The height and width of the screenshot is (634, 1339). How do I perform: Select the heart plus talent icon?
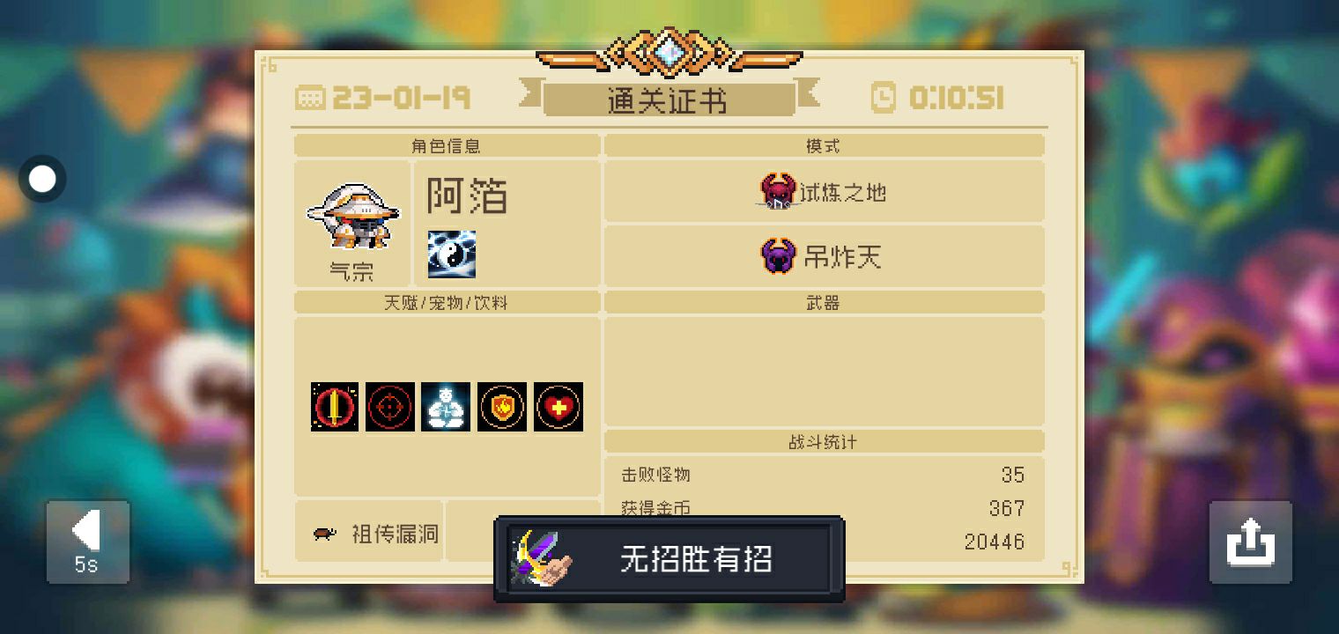(559, 407)
